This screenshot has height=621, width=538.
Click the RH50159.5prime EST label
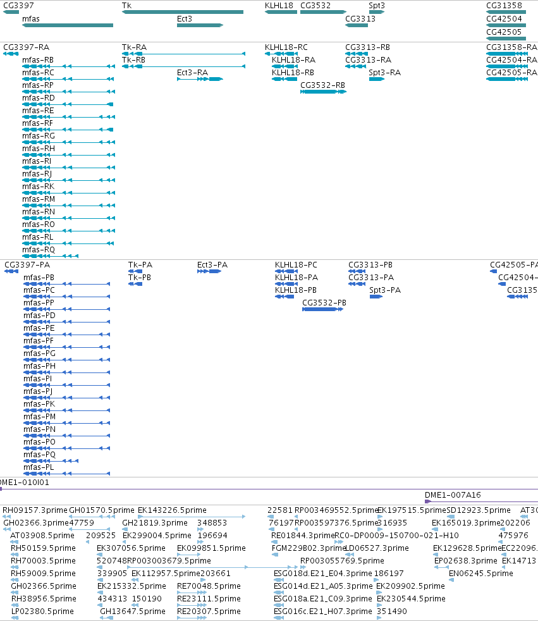click(x=43, y=548)
